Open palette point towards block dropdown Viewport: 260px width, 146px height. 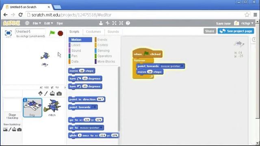pyautogui.click(x=95, y=107)
